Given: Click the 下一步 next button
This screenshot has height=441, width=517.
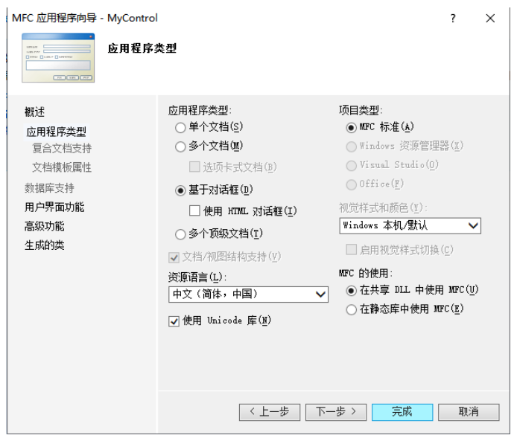Looking at the screenshot, I should (x=336, y=412).
